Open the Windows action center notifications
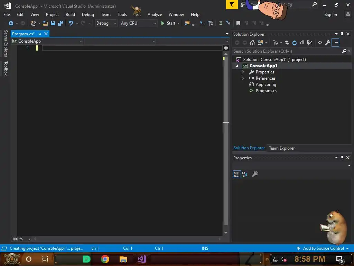Screen dimensions: 354x266 [340, 259]
